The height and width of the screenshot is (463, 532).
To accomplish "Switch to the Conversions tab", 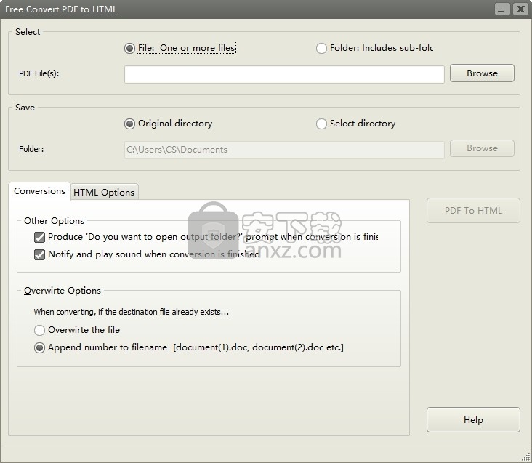I will [39, 191].
